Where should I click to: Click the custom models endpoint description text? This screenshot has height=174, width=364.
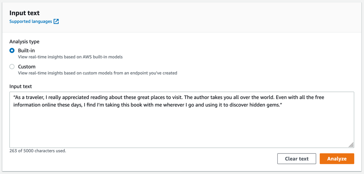pos(97,73)
